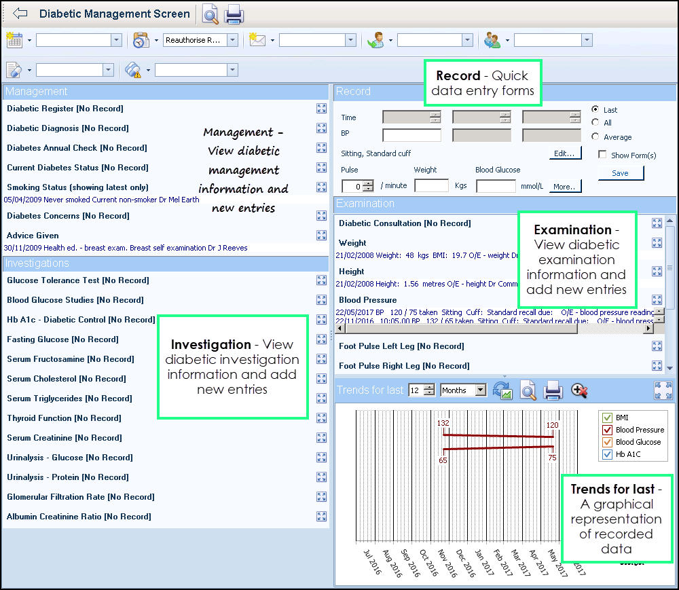Open print preview in top toolbar
The width and height of the screenshot is (679, 590).
click(210, 14)
